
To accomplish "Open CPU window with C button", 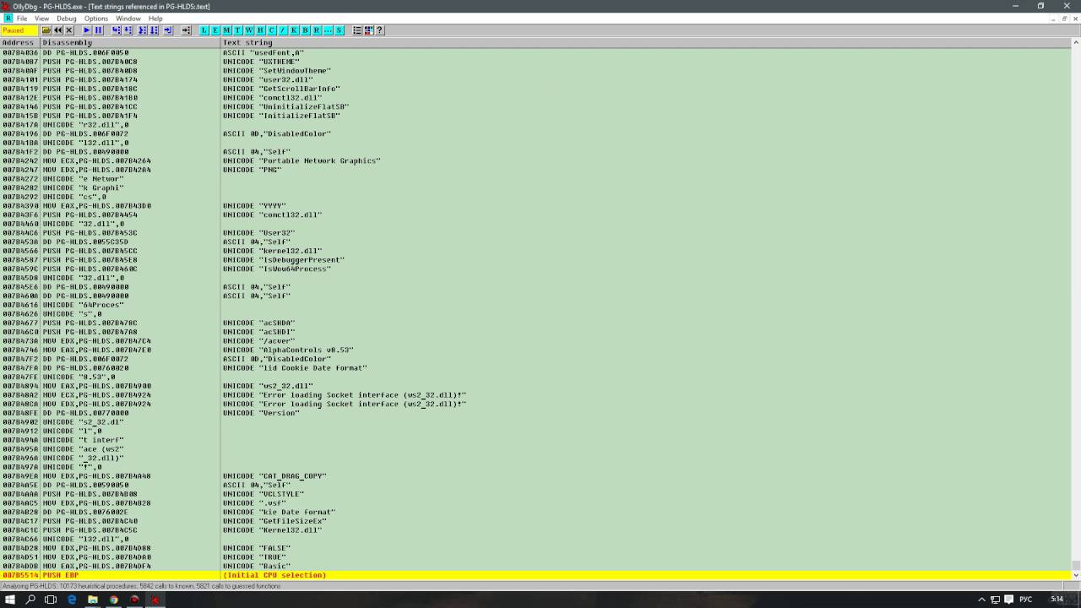I will coord(271,30).
